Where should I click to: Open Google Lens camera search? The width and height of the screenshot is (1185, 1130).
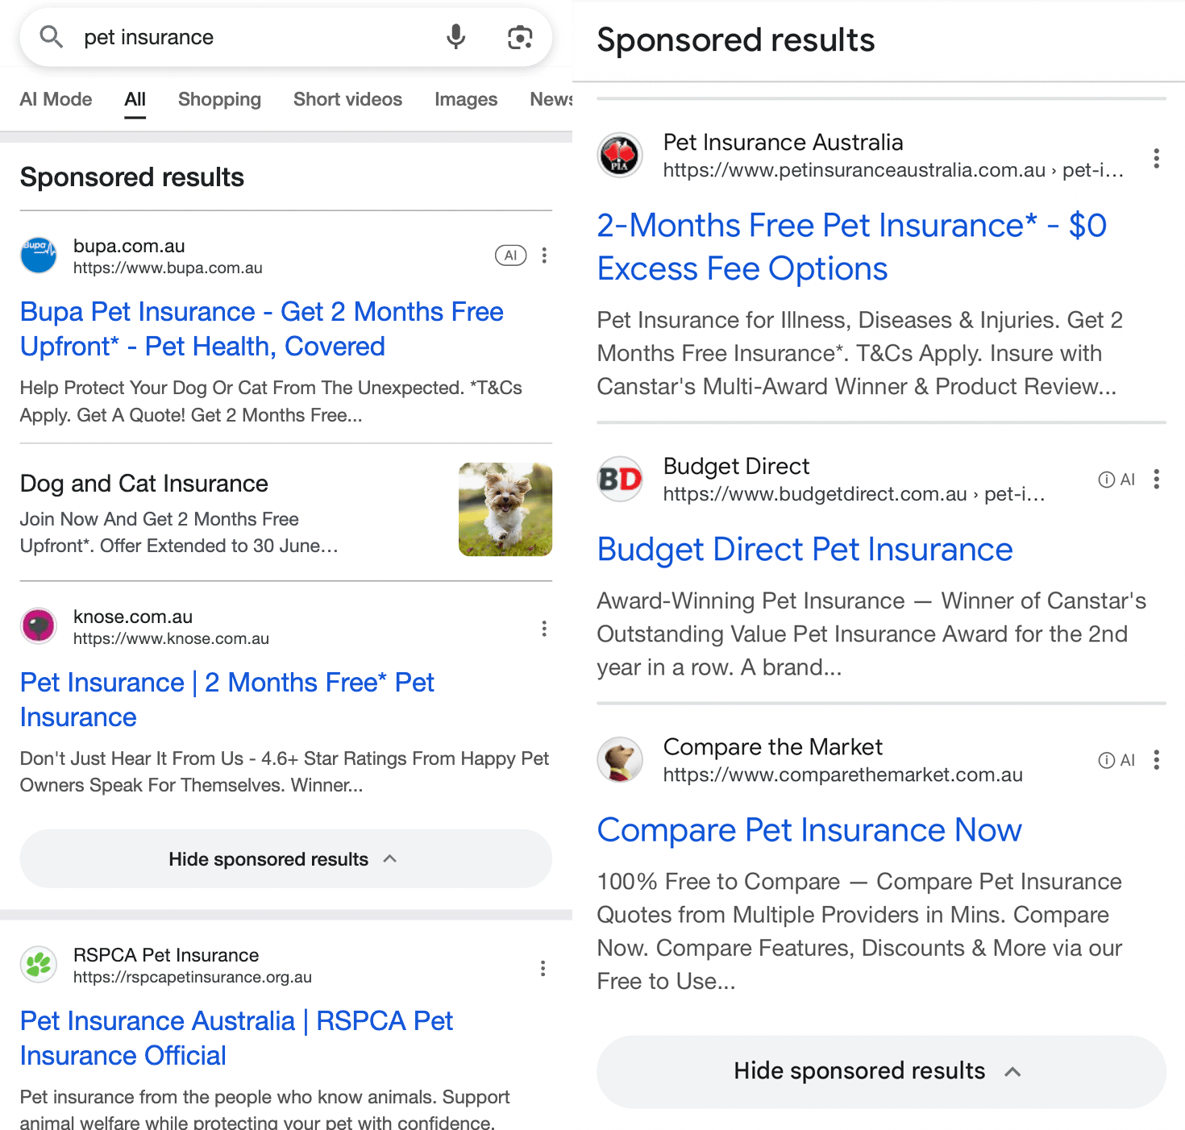click(x=520, y=37)
